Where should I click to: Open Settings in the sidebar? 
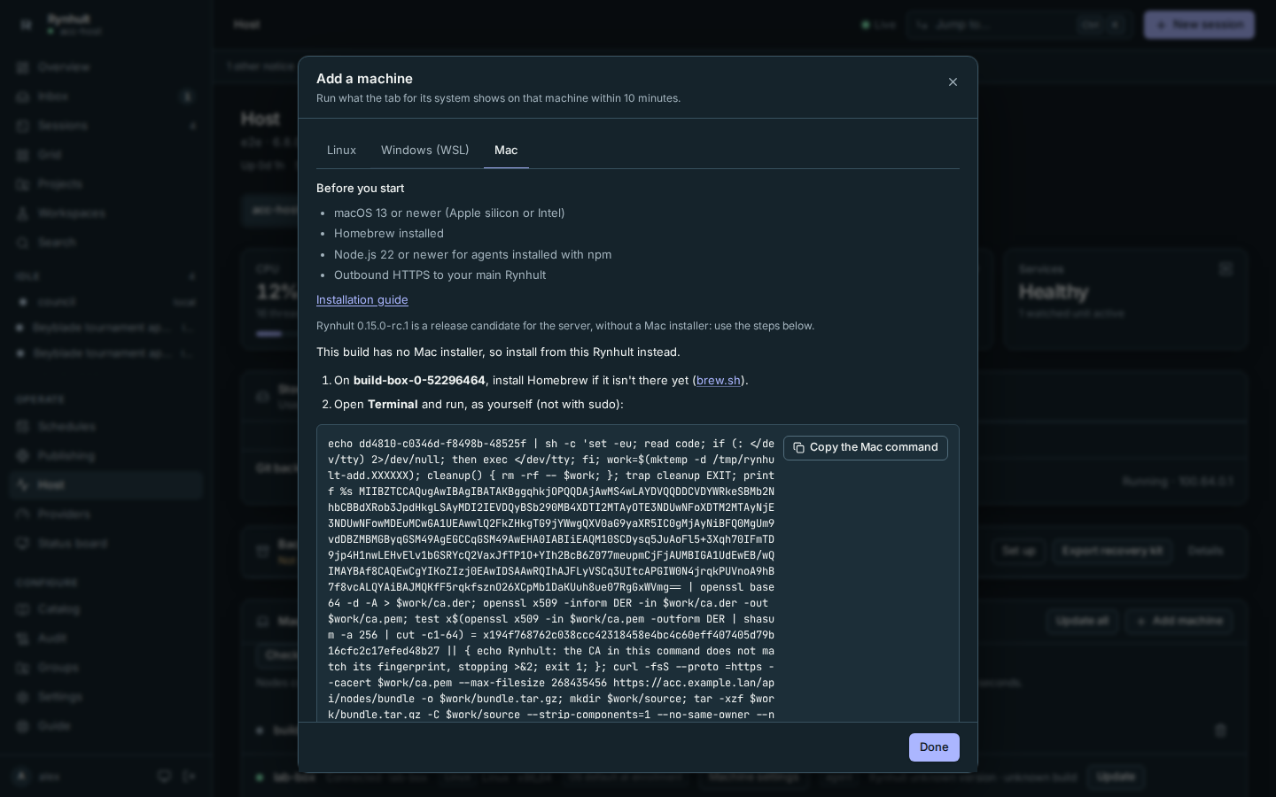[x=106, y=697]
